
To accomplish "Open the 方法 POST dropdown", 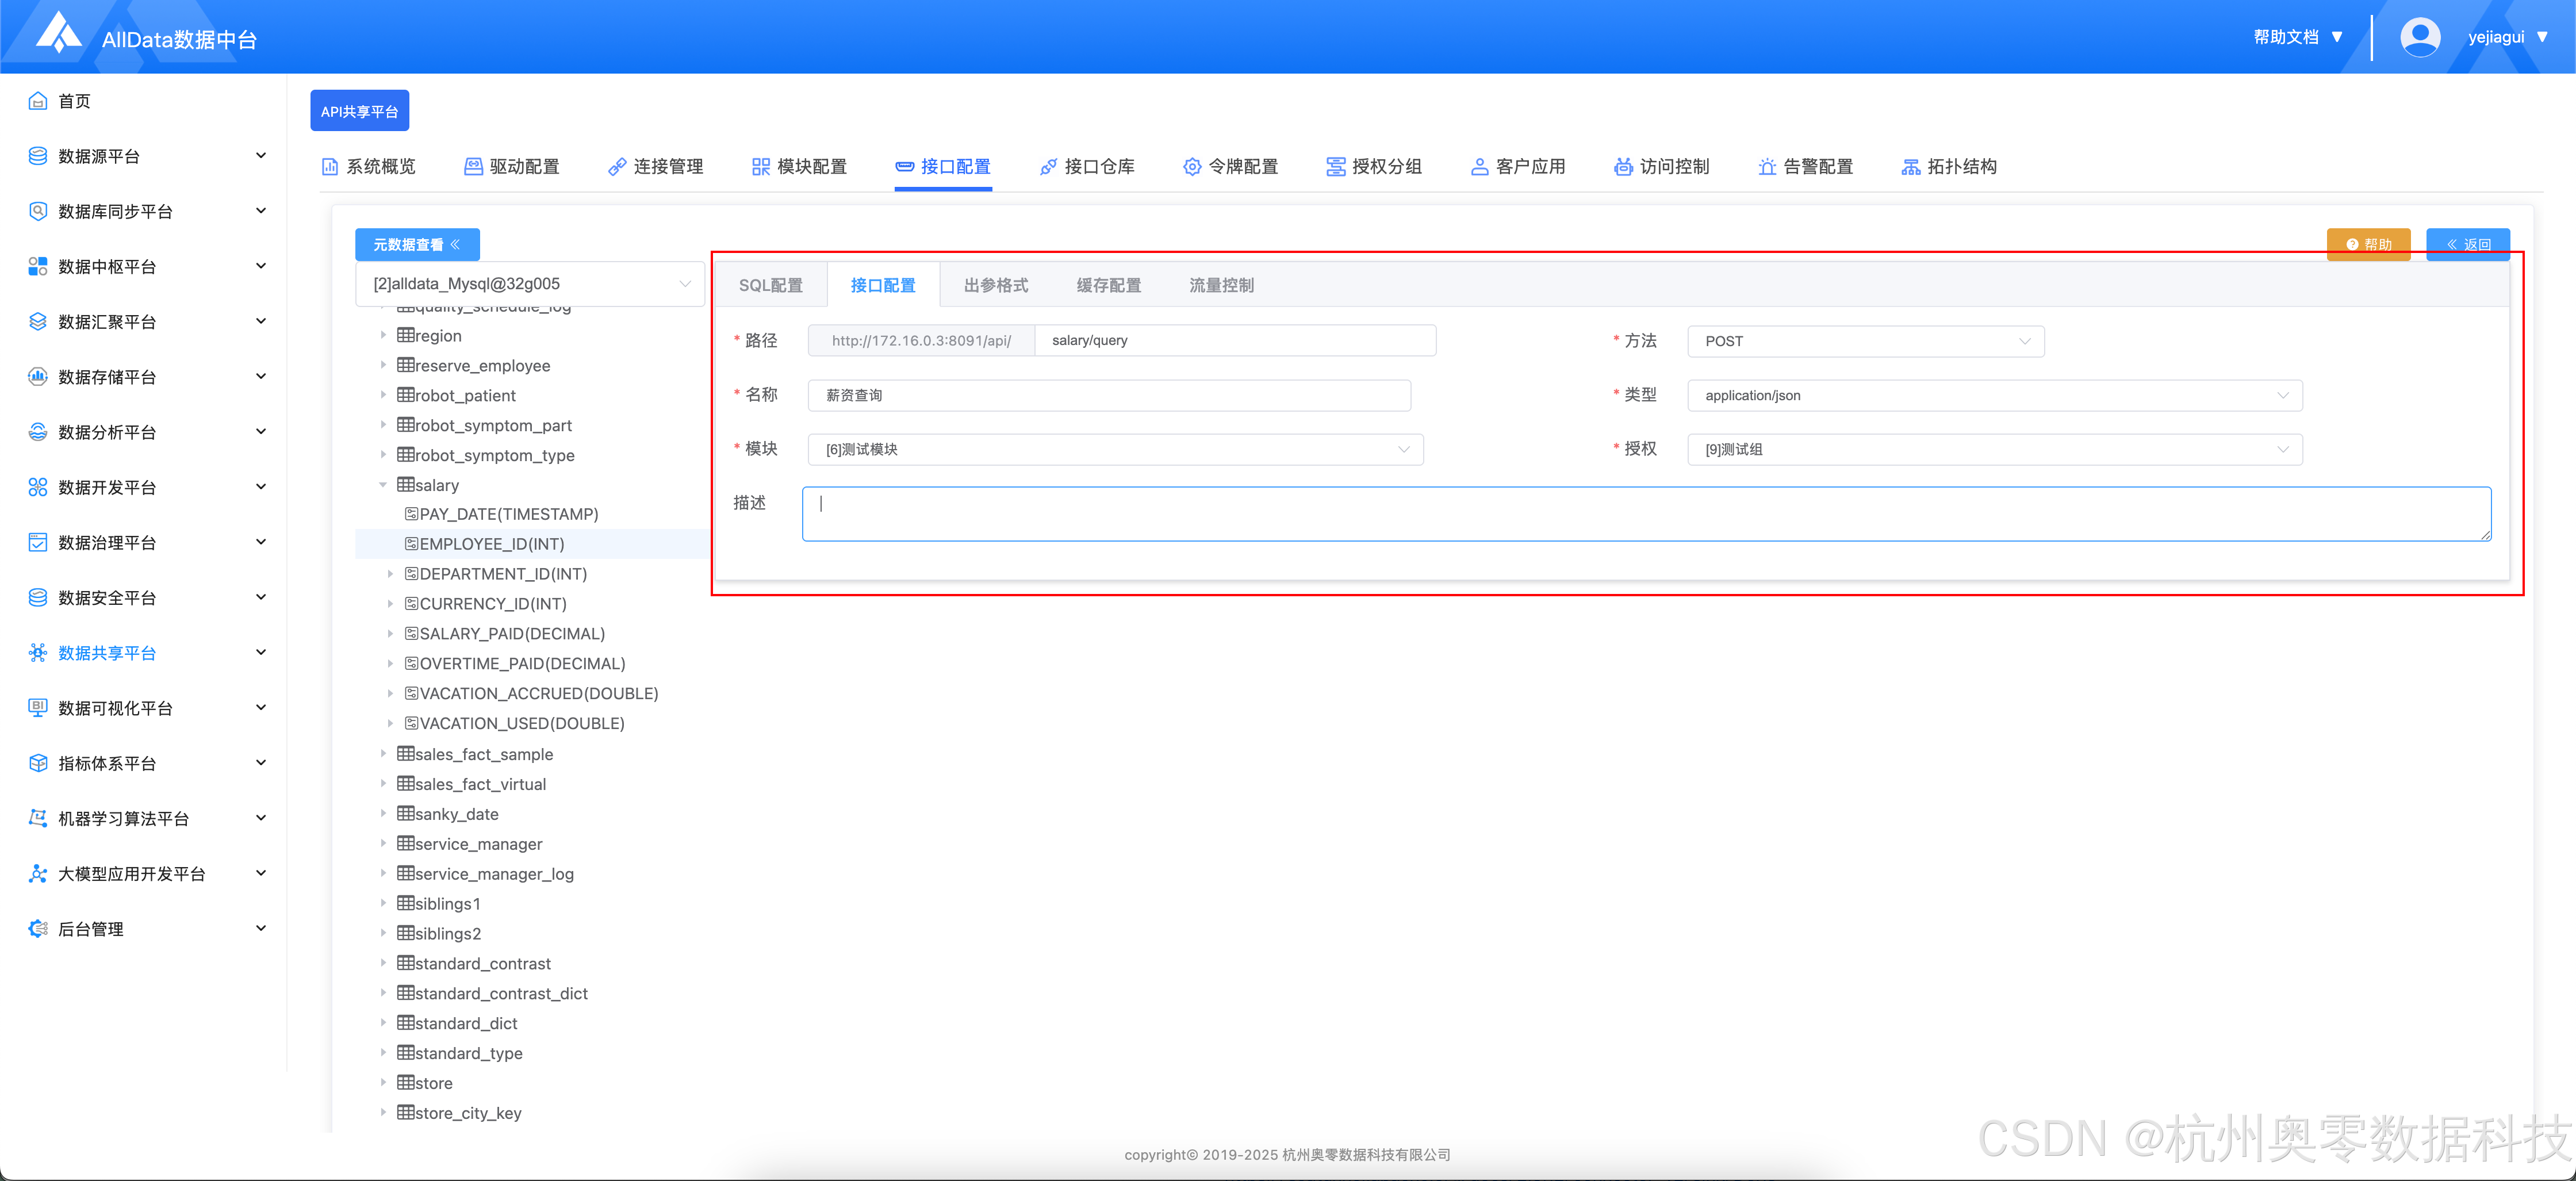I will (x=1865, y=341).
